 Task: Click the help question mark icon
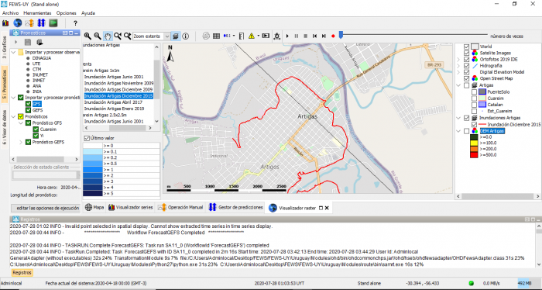coord(75,23)
